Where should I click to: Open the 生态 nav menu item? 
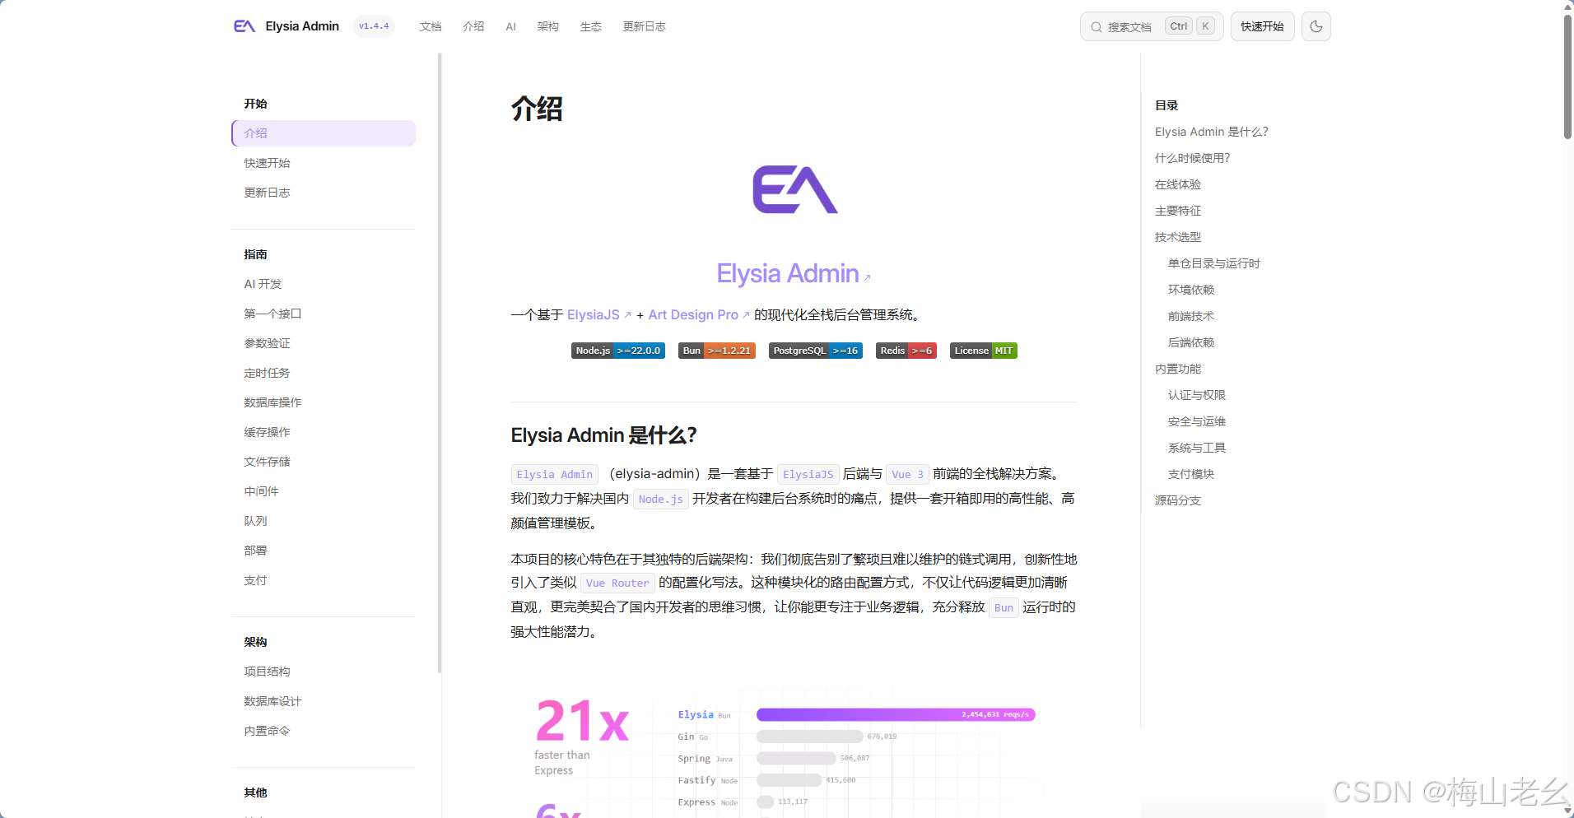pyautogui.click(x=590, y=26)
